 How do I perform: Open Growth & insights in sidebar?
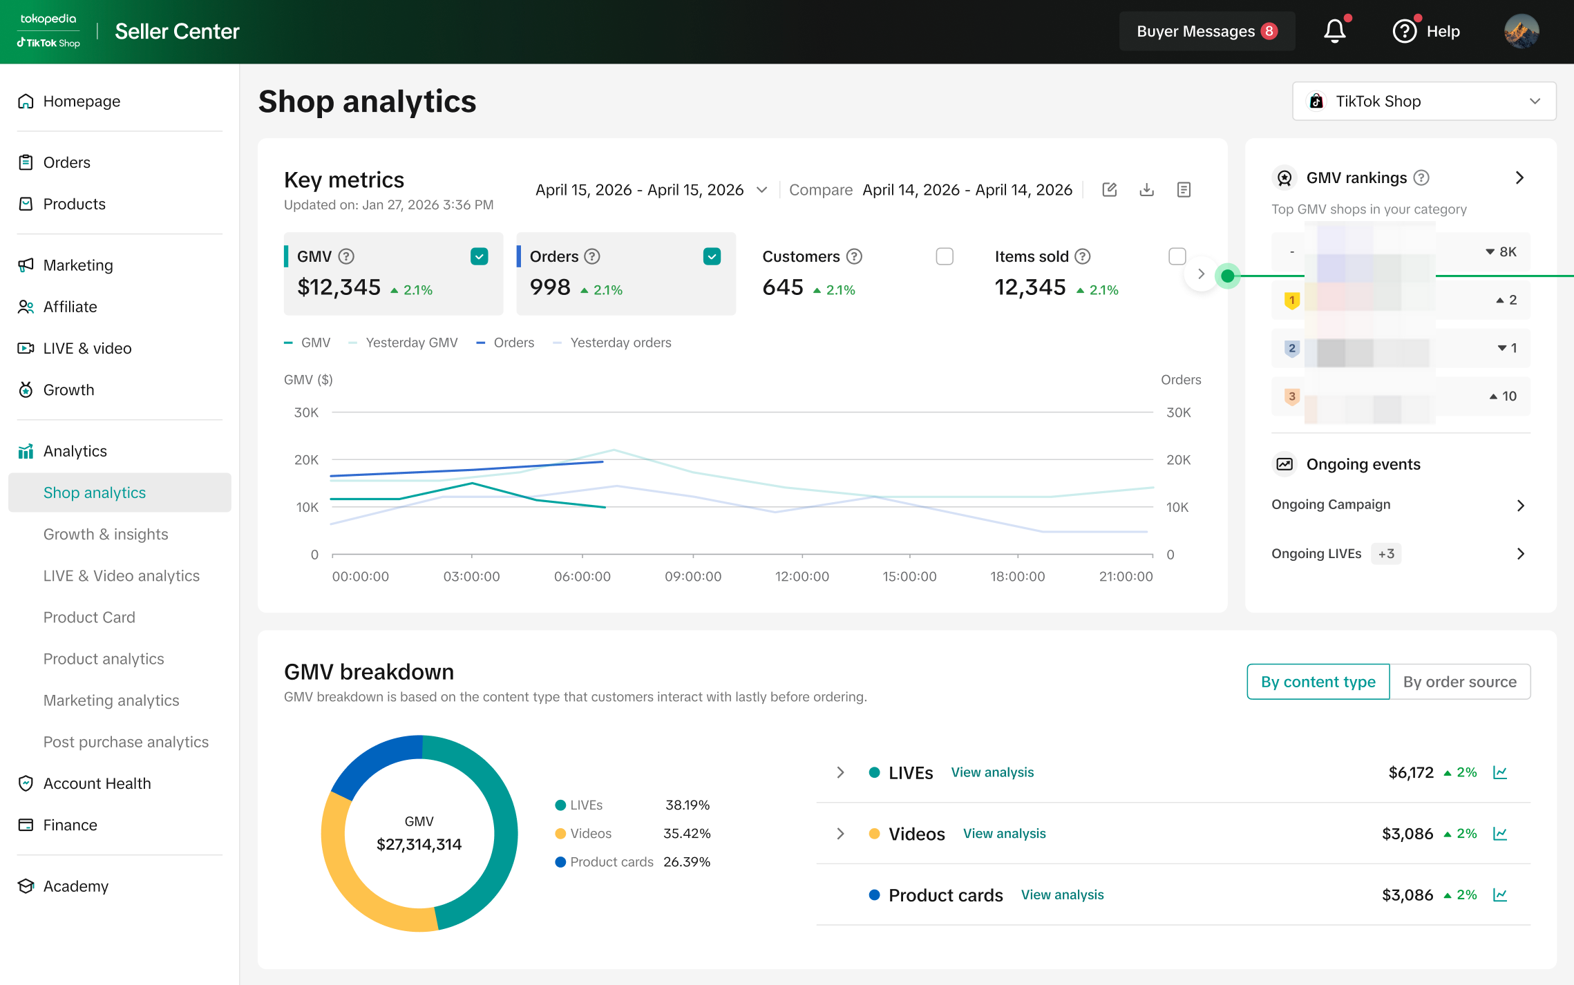coord(106,534)
